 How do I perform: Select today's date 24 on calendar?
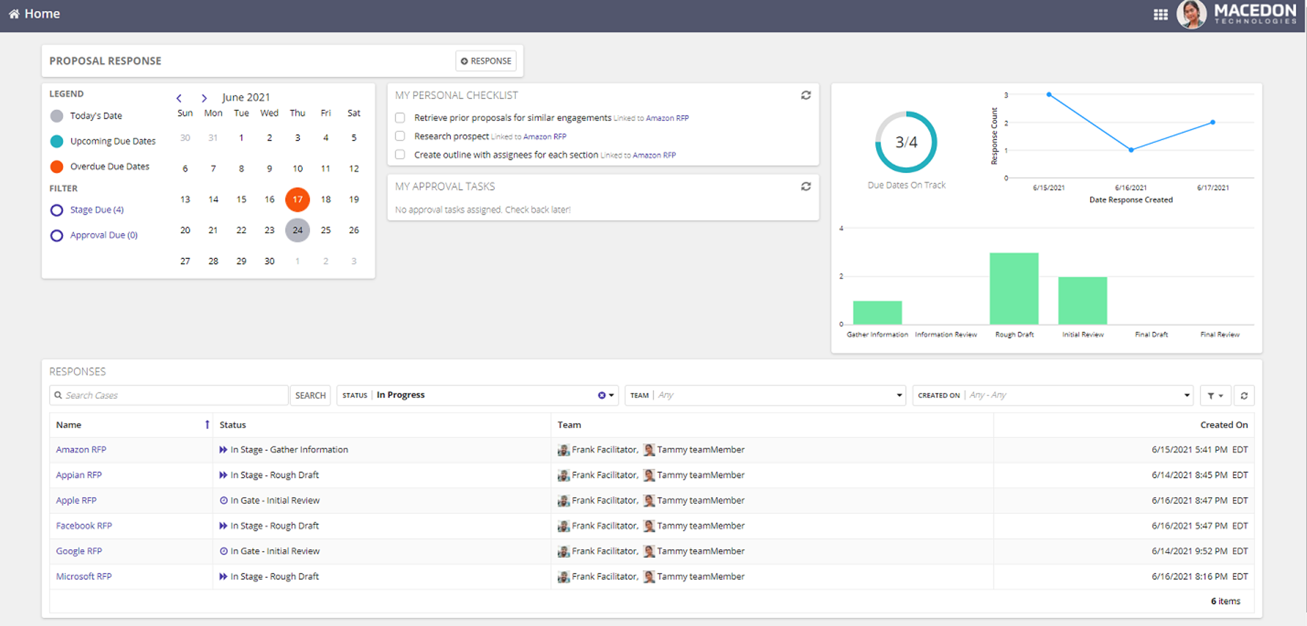coord(297,230)
